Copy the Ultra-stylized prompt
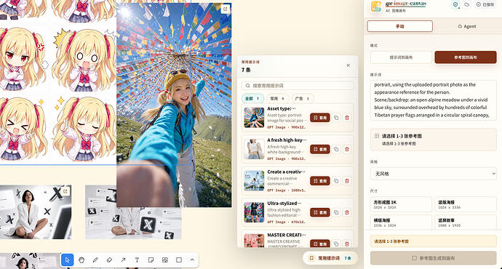 (x=336, y=212)
